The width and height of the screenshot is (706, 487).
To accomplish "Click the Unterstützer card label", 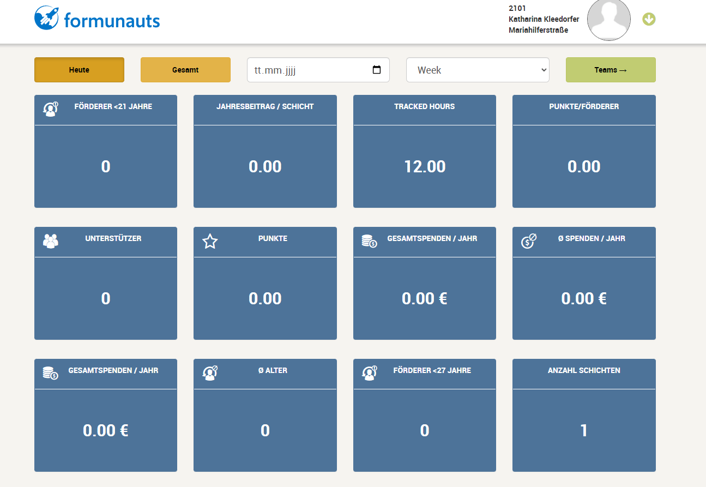I will coord(113,238).
